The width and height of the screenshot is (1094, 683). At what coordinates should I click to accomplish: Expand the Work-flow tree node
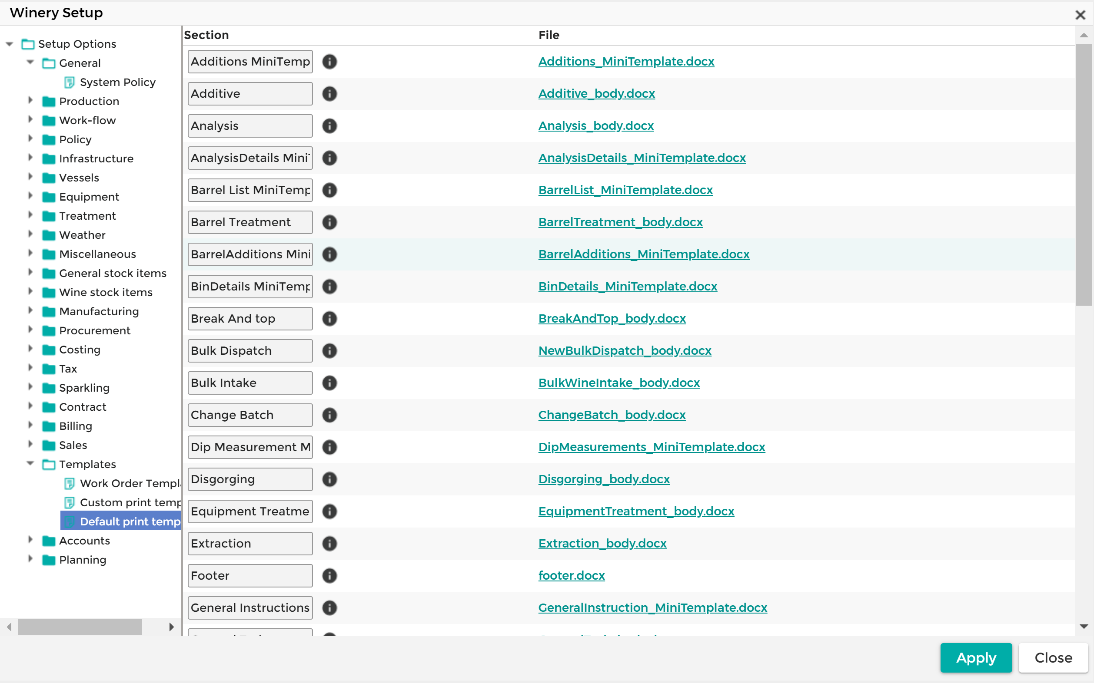pos(30,119)
